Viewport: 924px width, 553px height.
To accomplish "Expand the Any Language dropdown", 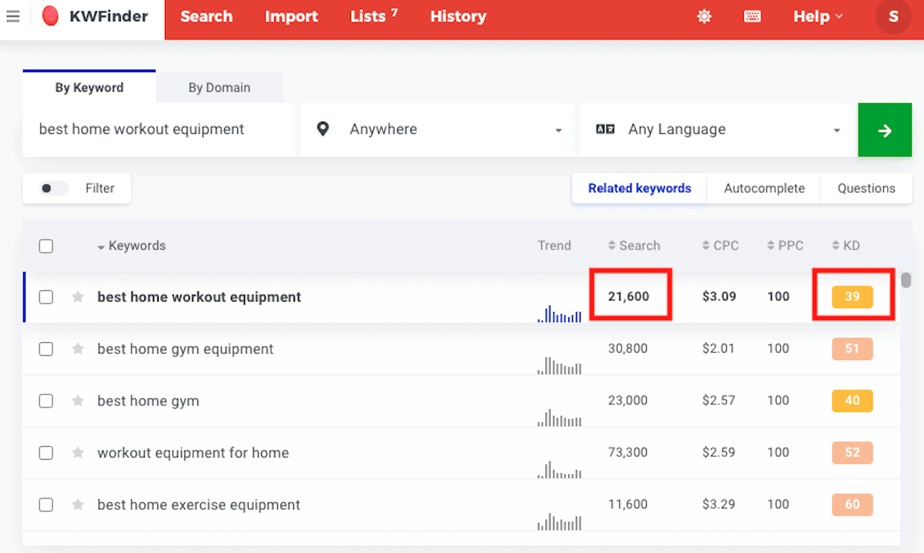I will (718, 130).
